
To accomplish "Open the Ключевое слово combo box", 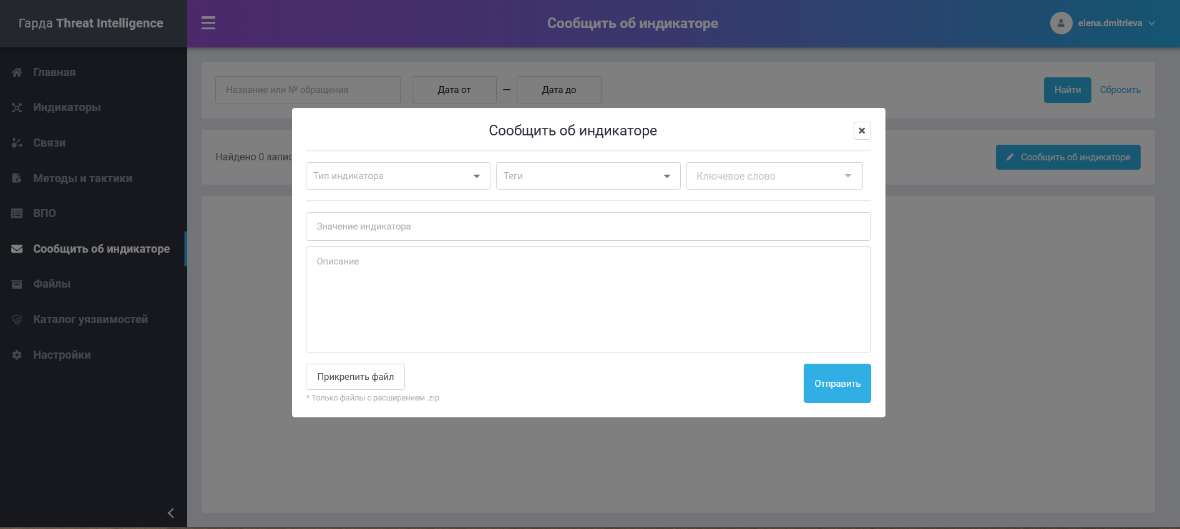I will [x=774, y=176].
